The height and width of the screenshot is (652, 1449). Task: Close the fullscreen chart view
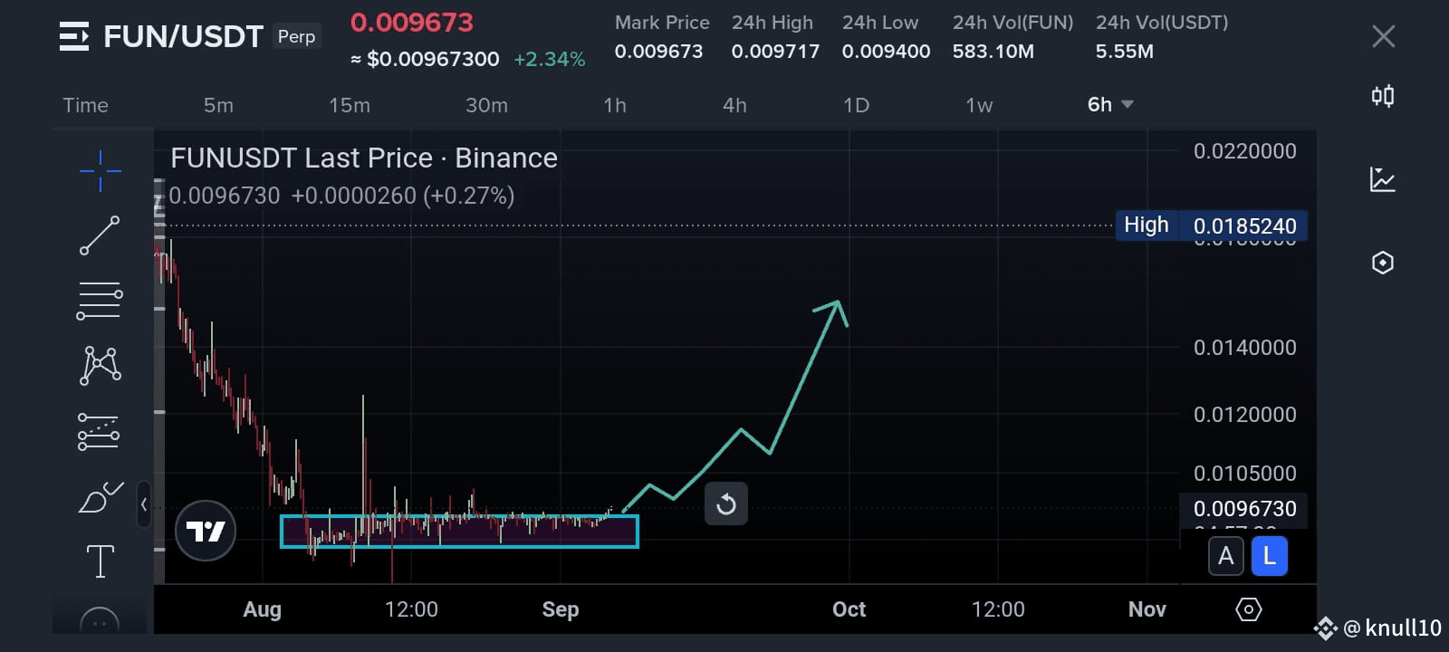(x=1384, y=36)
